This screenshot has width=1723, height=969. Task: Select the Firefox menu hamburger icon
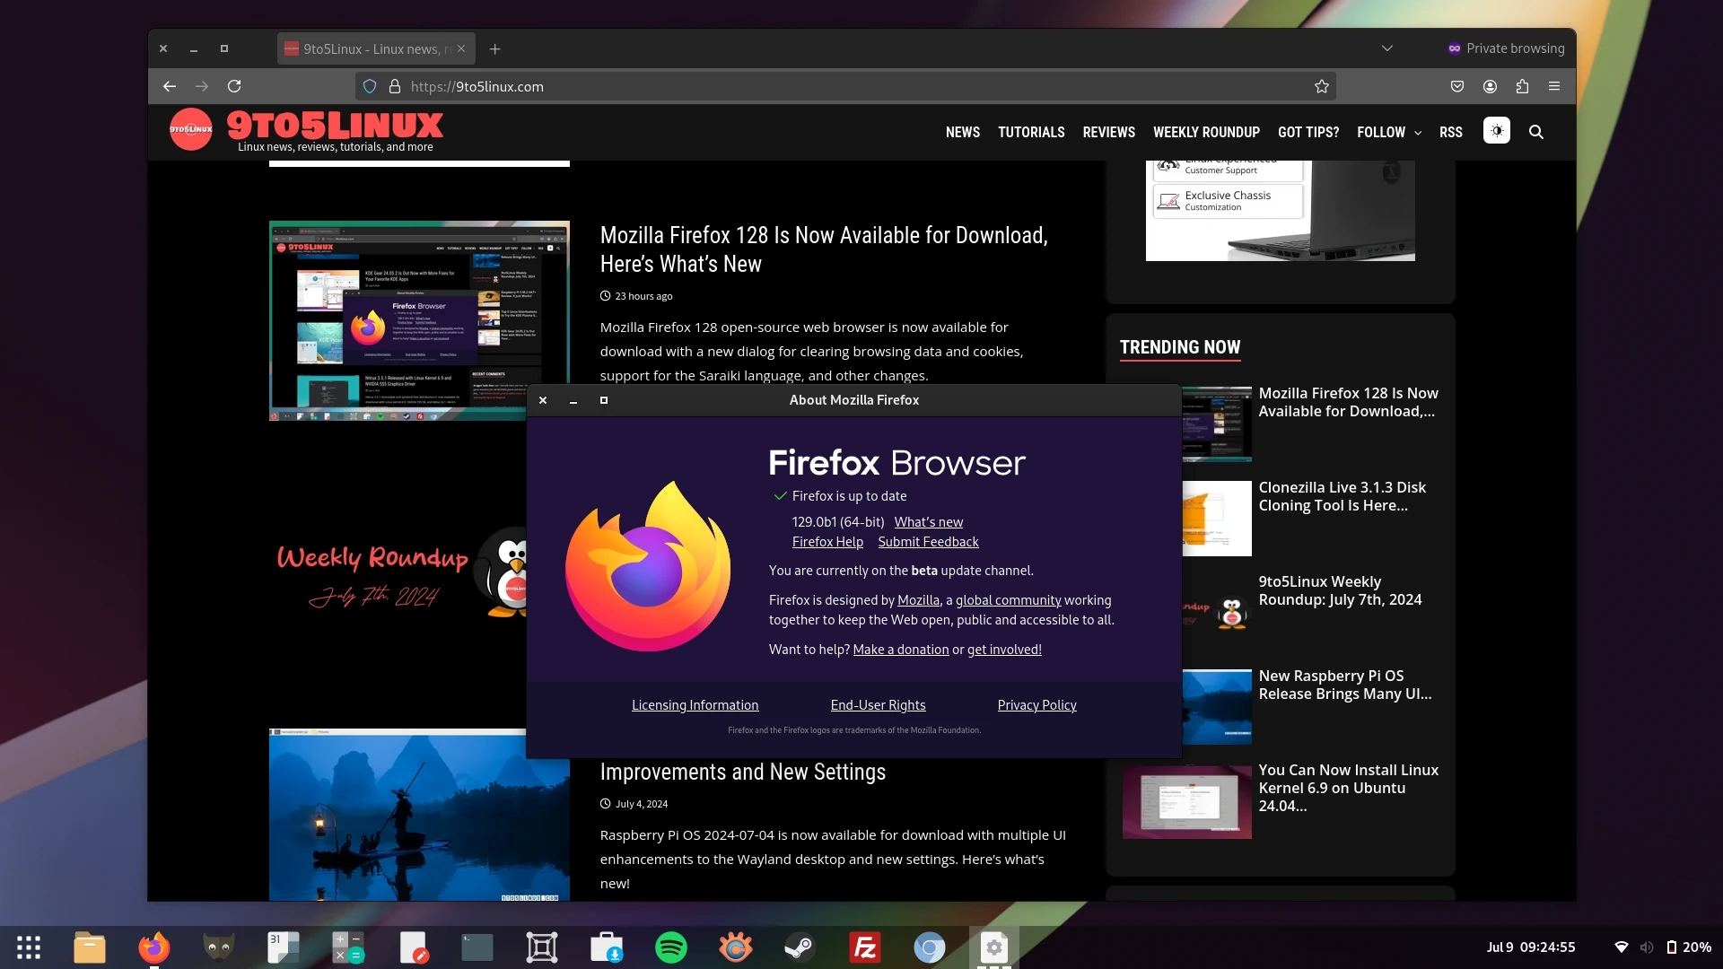[1553, 85]
